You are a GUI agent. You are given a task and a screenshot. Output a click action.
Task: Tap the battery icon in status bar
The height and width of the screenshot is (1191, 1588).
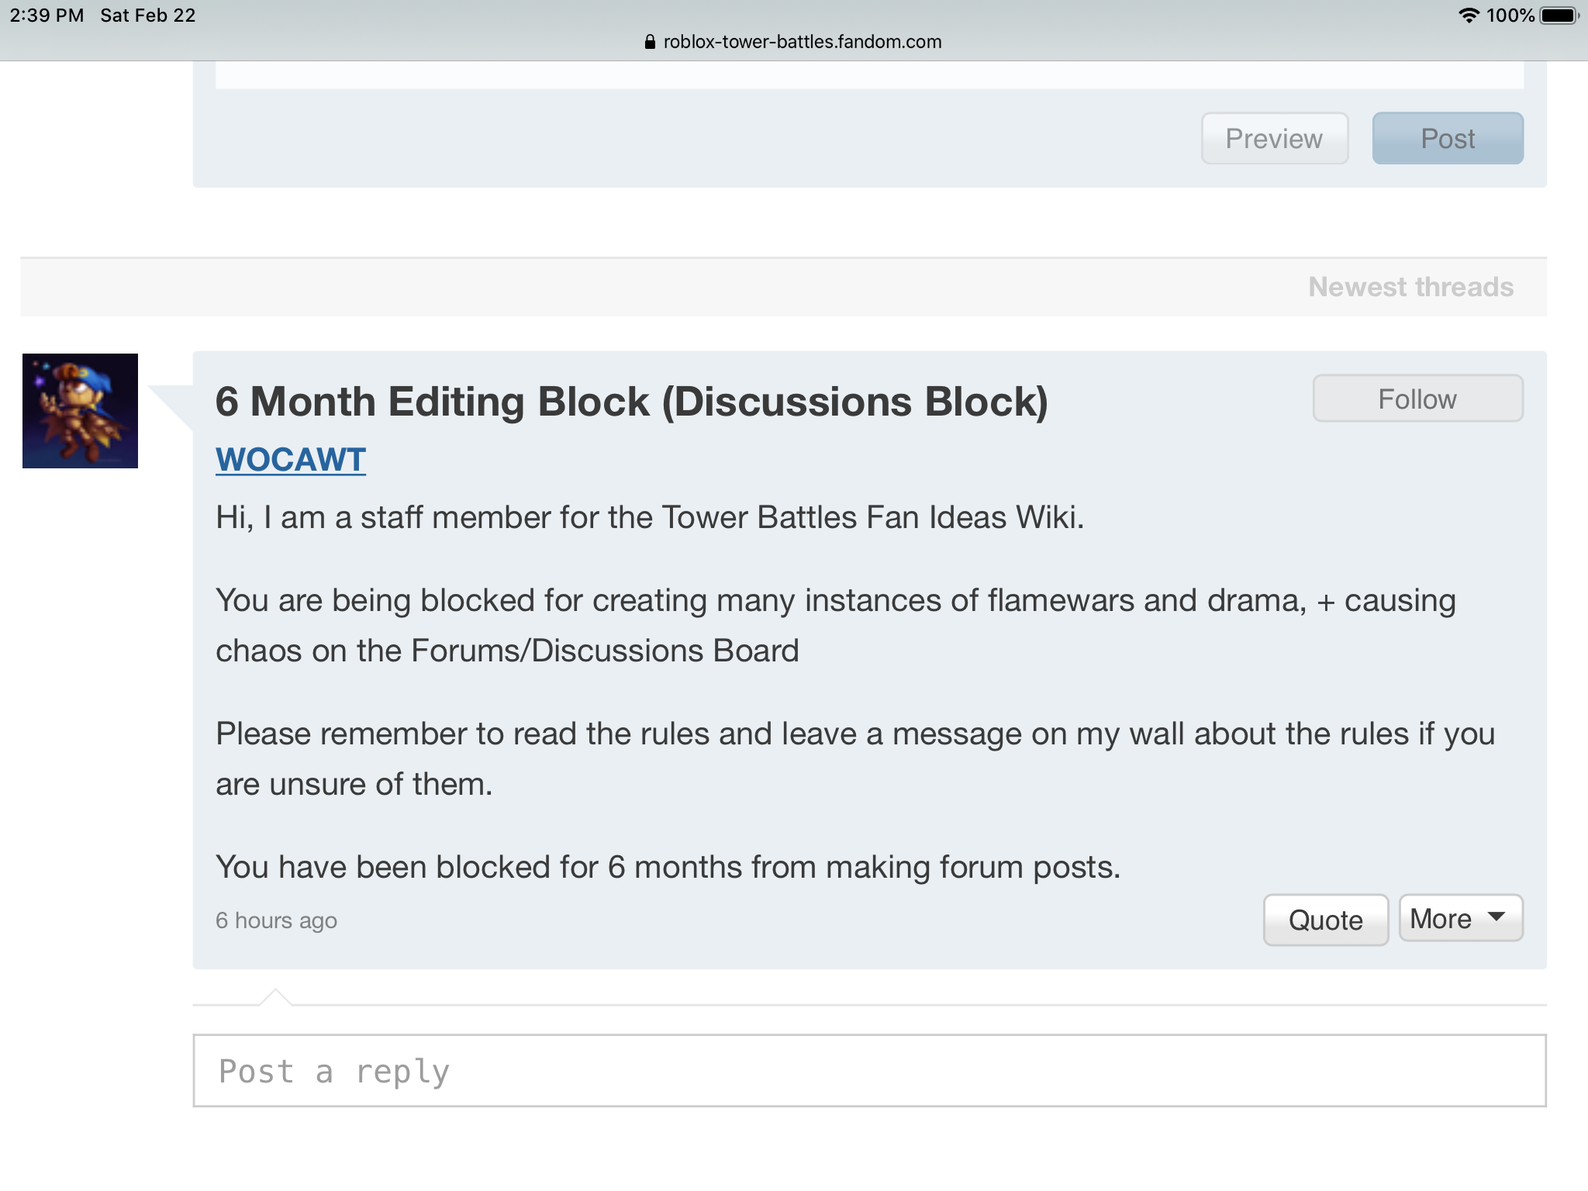1559,16
